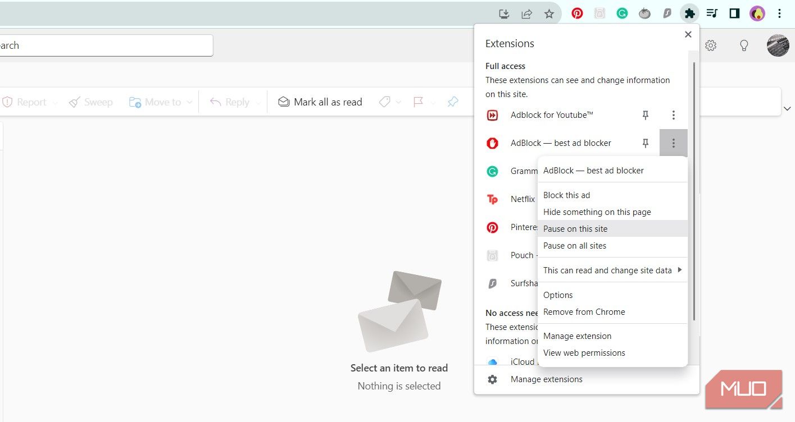
Task: Toggle the Chrome side panel
Action: [x=734, y=13]
